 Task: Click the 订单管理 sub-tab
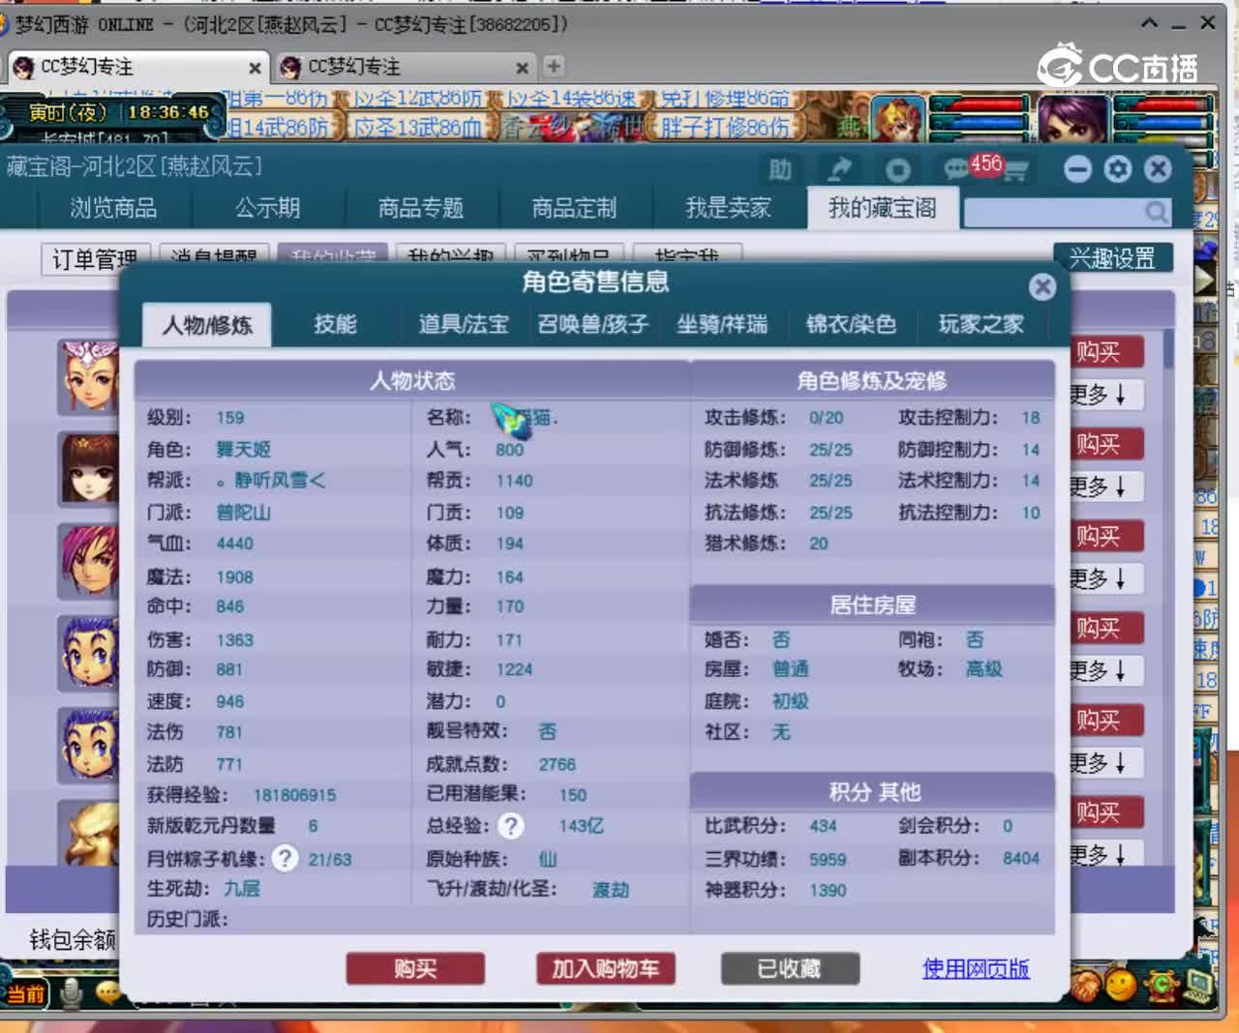95,259
